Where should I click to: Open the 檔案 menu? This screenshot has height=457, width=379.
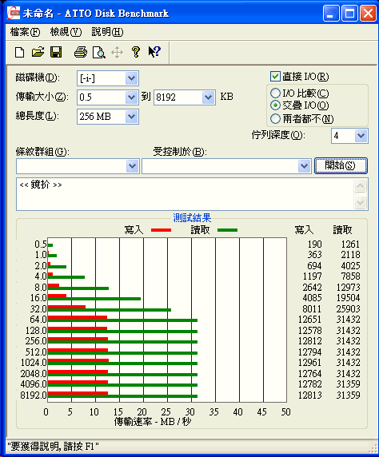[25, 32]
